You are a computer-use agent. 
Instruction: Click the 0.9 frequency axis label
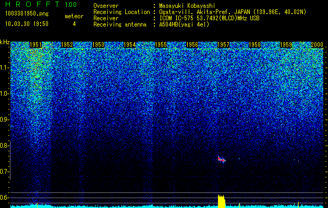click(4, 120)
